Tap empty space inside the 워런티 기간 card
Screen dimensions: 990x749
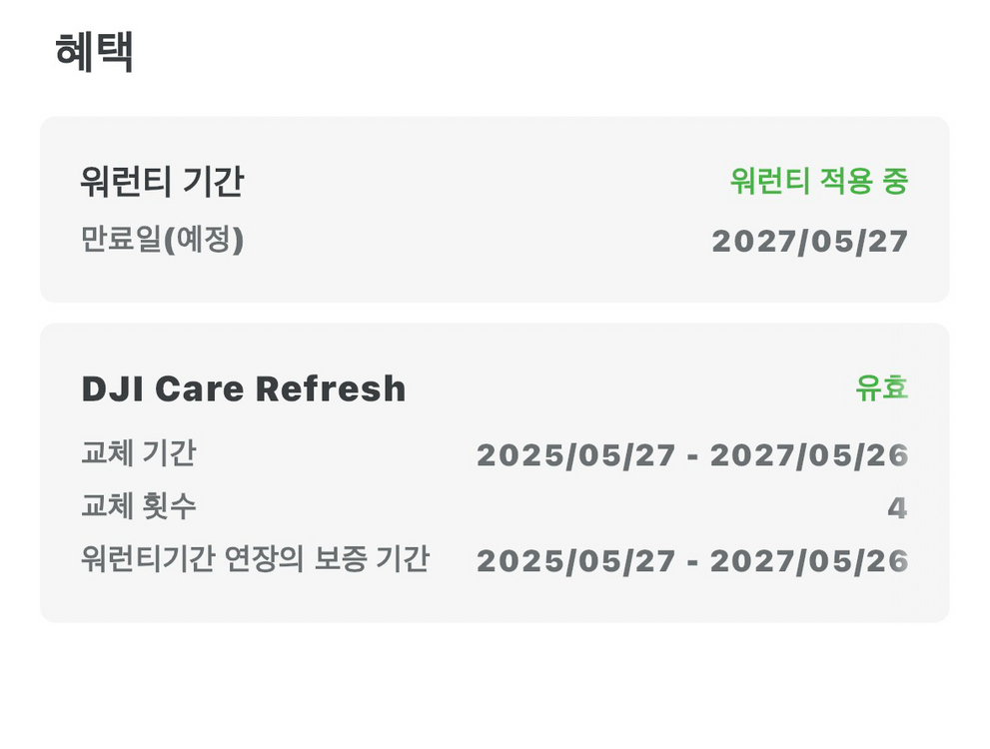point(480,212)
